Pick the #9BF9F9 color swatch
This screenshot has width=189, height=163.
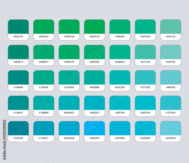[170, 81]
